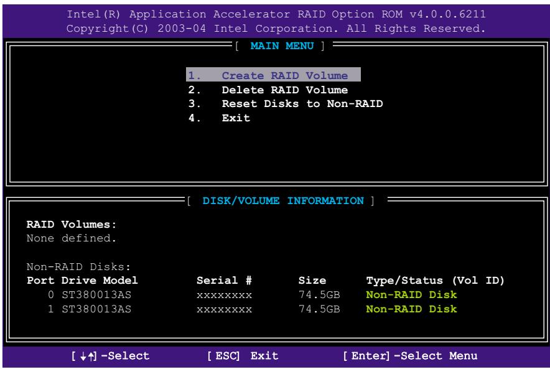Click the ESC Exit hint
This screenshot has height=369, width=550.
pyautogui.click(x=243, y=356)
